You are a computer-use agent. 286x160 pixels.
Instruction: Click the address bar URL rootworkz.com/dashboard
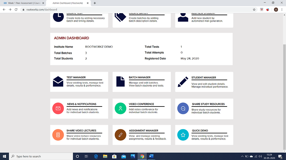click(41, 9)
